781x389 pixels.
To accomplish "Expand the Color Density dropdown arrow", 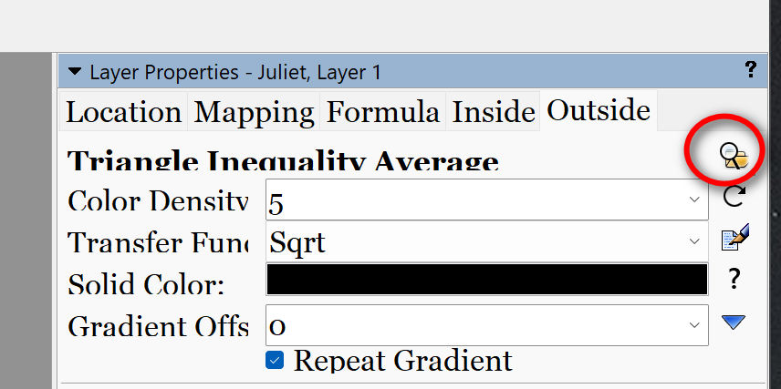I will tap(694, 200).
